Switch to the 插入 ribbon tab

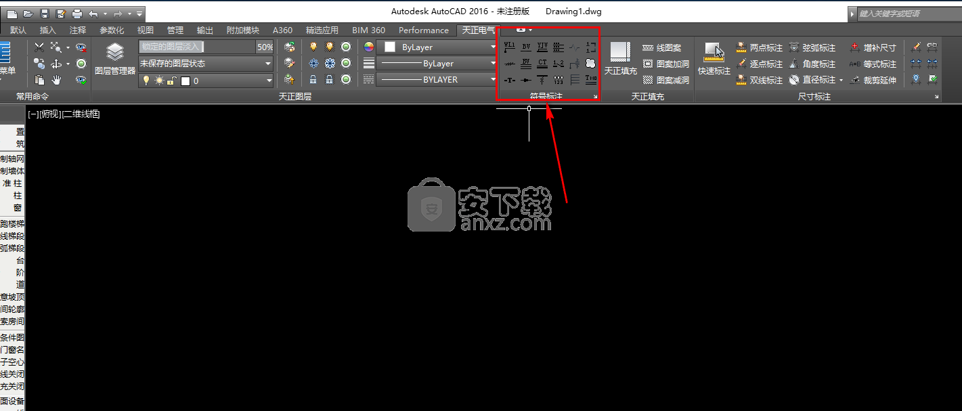(x=48, y=30)
